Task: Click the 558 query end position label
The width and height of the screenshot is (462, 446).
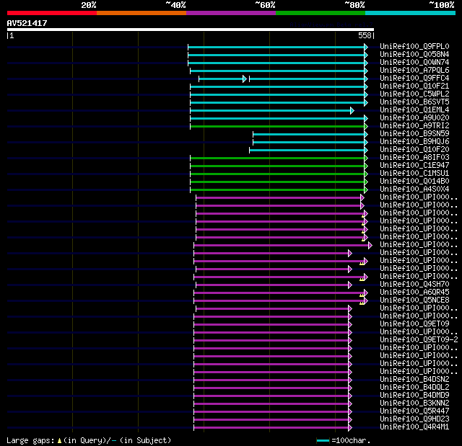Action: (365, 35)
